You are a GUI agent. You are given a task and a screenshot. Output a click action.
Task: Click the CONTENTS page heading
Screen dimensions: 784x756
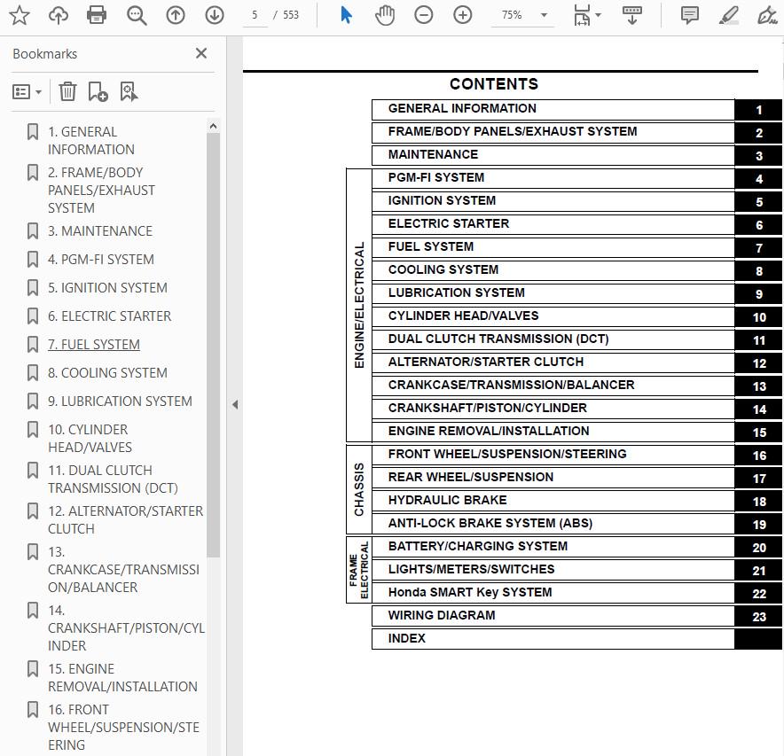(x=494, y=83)
